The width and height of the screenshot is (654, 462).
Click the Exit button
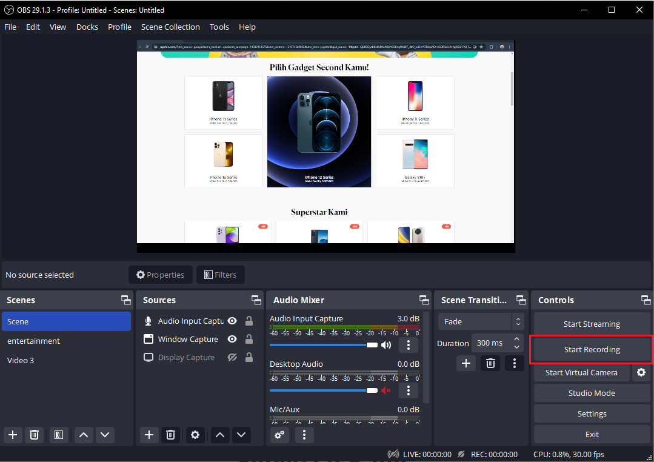click(592, 435)
